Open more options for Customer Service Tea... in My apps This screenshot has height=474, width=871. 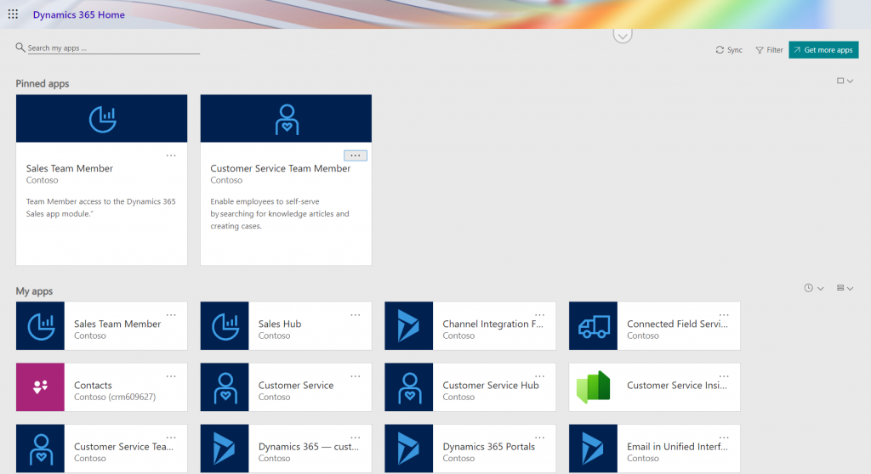click(x=171, y=437)
